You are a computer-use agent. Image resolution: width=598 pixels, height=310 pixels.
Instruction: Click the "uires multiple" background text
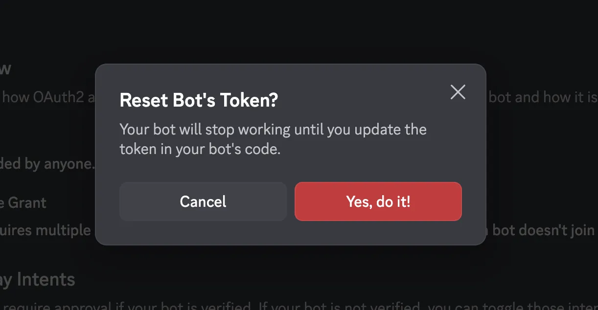(x=46, y=230)
